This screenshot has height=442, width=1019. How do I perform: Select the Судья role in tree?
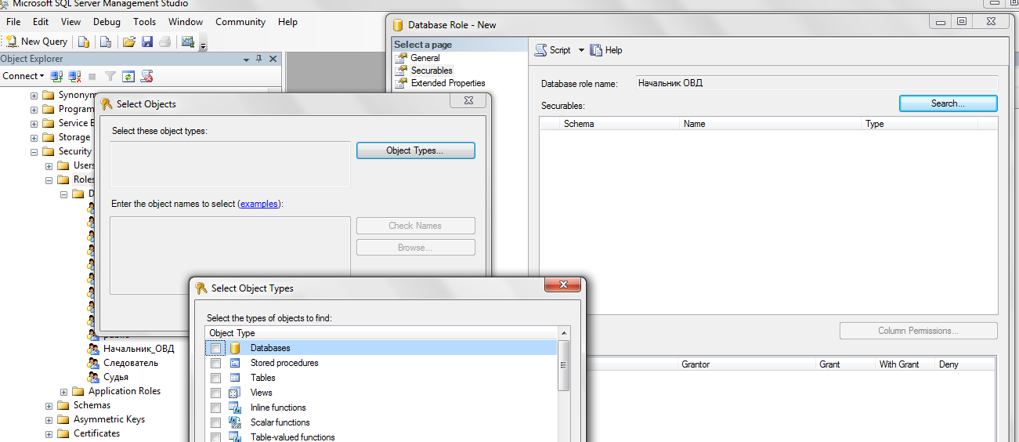(116, 377)
